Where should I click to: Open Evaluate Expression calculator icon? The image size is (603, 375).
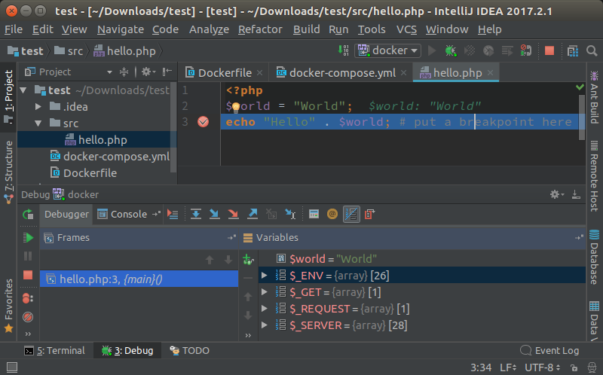tap(314, 214)
